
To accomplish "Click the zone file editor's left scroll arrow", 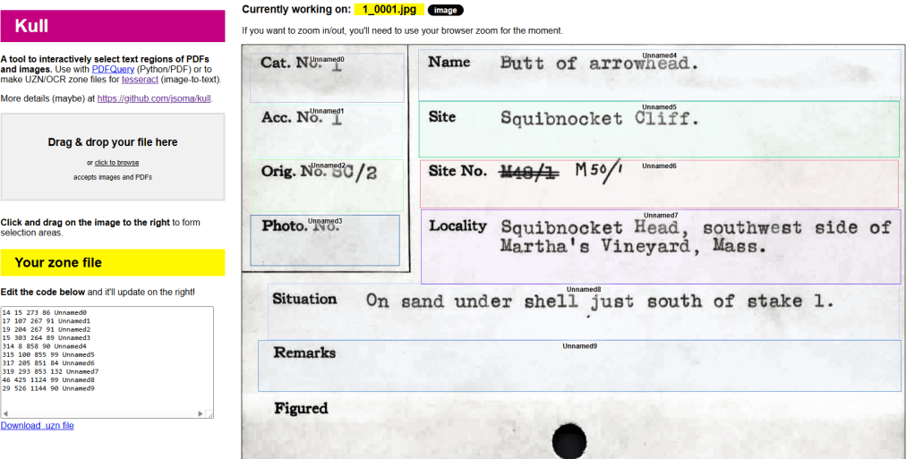I will pos(5,413).
